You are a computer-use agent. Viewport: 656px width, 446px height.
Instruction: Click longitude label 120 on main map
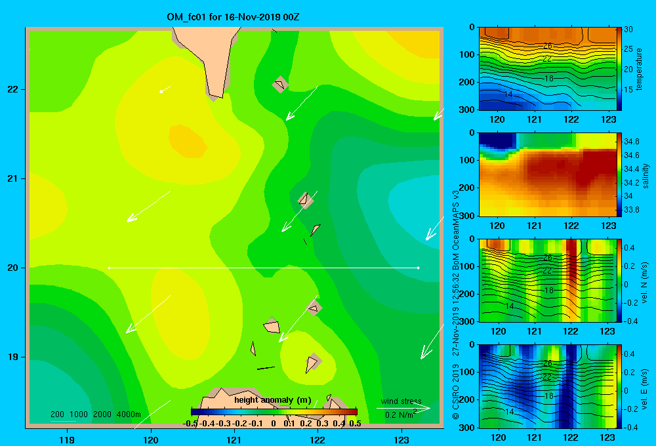(x=151, y=439)
